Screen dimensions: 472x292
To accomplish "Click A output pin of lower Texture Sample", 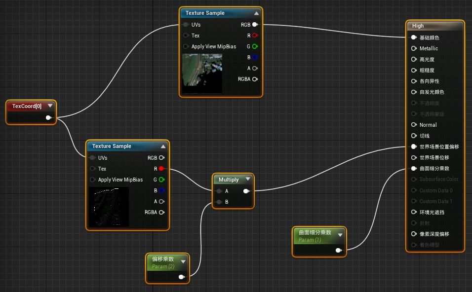I will point(161,201).
